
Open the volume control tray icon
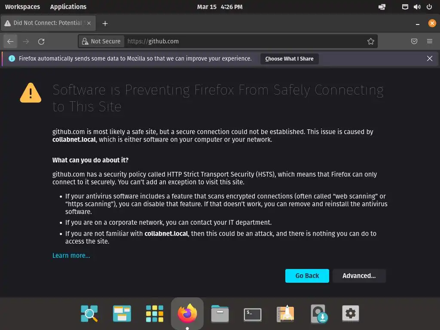click(417, 7)
